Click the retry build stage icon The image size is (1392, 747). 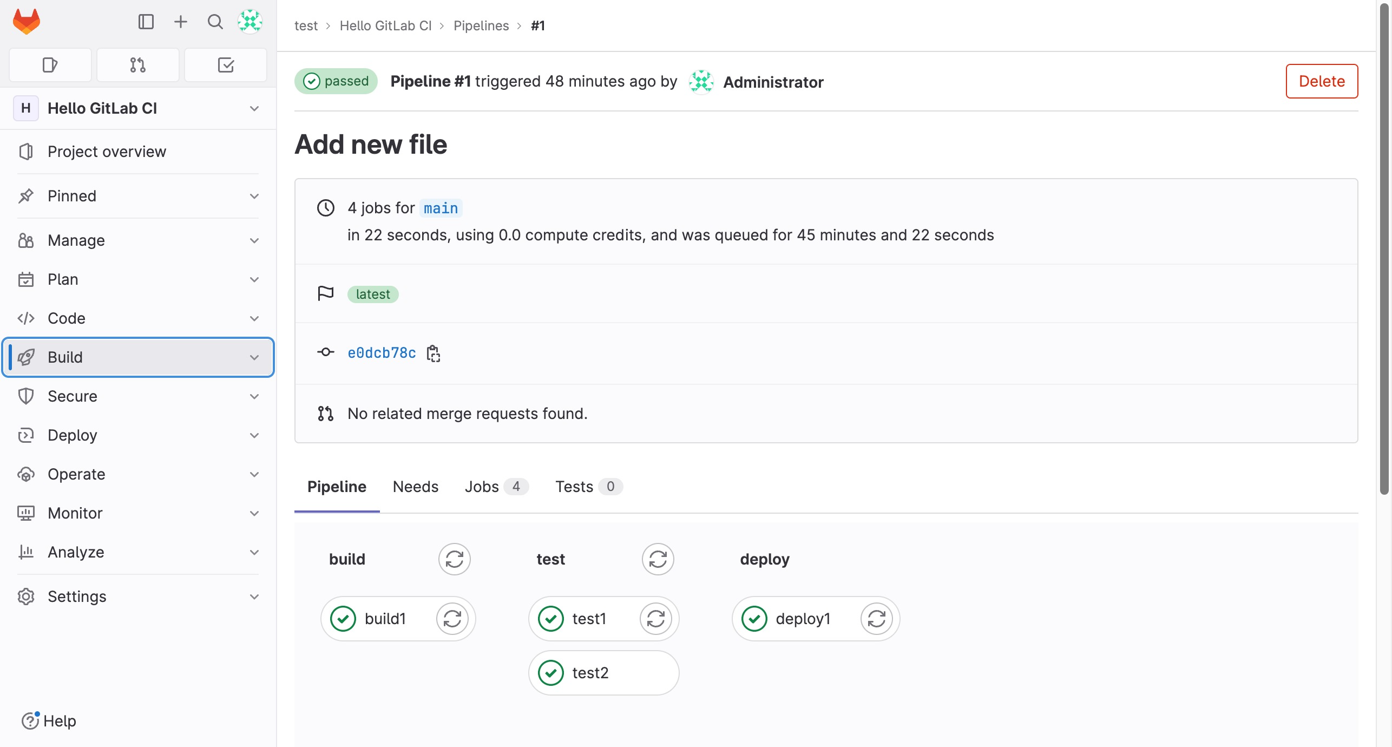(454, 559)
